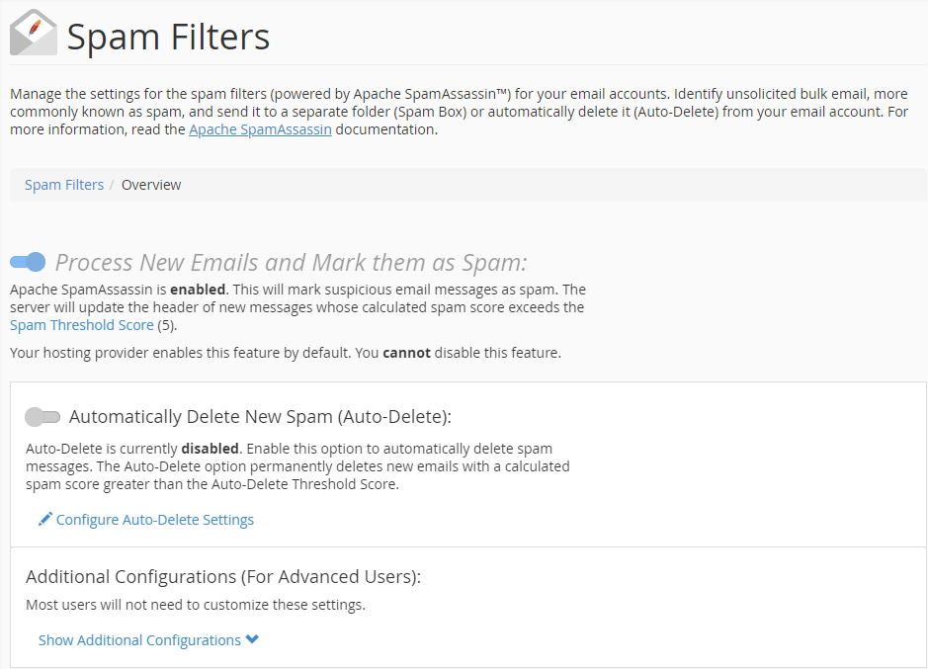928x669 pixels.
Task: Click the "Most users will not need" text
Action: tap(196, 605)
